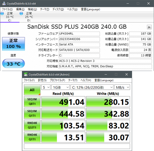Open ファイル(F) menu in CrystalDiskMark
This screenshot has height=151, width=154.
pos(29,80)
